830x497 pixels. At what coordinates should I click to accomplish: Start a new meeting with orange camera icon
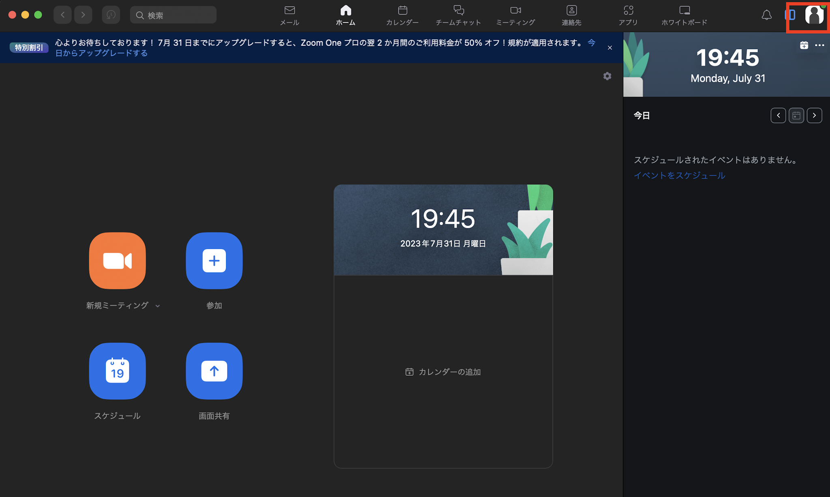click(117, 261)
